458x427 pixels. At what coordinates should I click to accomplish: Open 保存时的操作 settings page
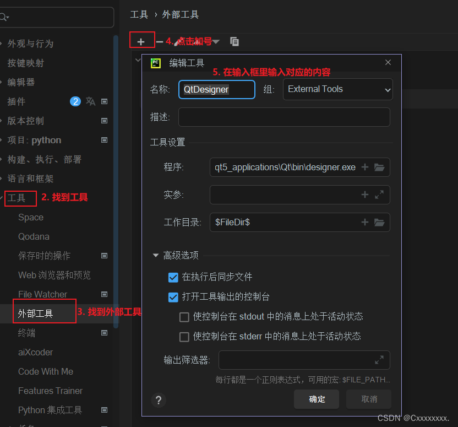click(x=44, y=256)
